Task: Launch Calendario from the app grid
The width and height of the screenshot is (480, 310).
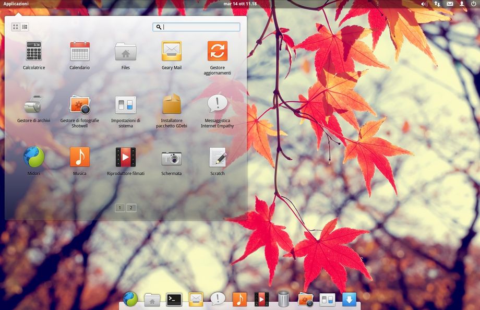Action: click(x=80, y=52)
